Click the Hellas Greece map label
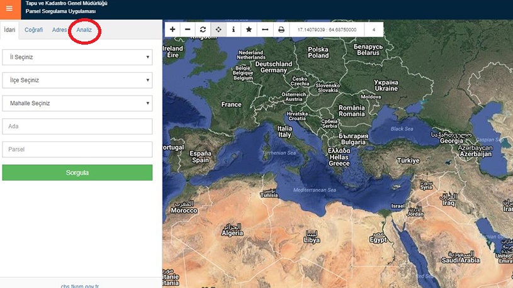This screenshot has width=513, height=288. pyautogui.click(x=339, y=157)
